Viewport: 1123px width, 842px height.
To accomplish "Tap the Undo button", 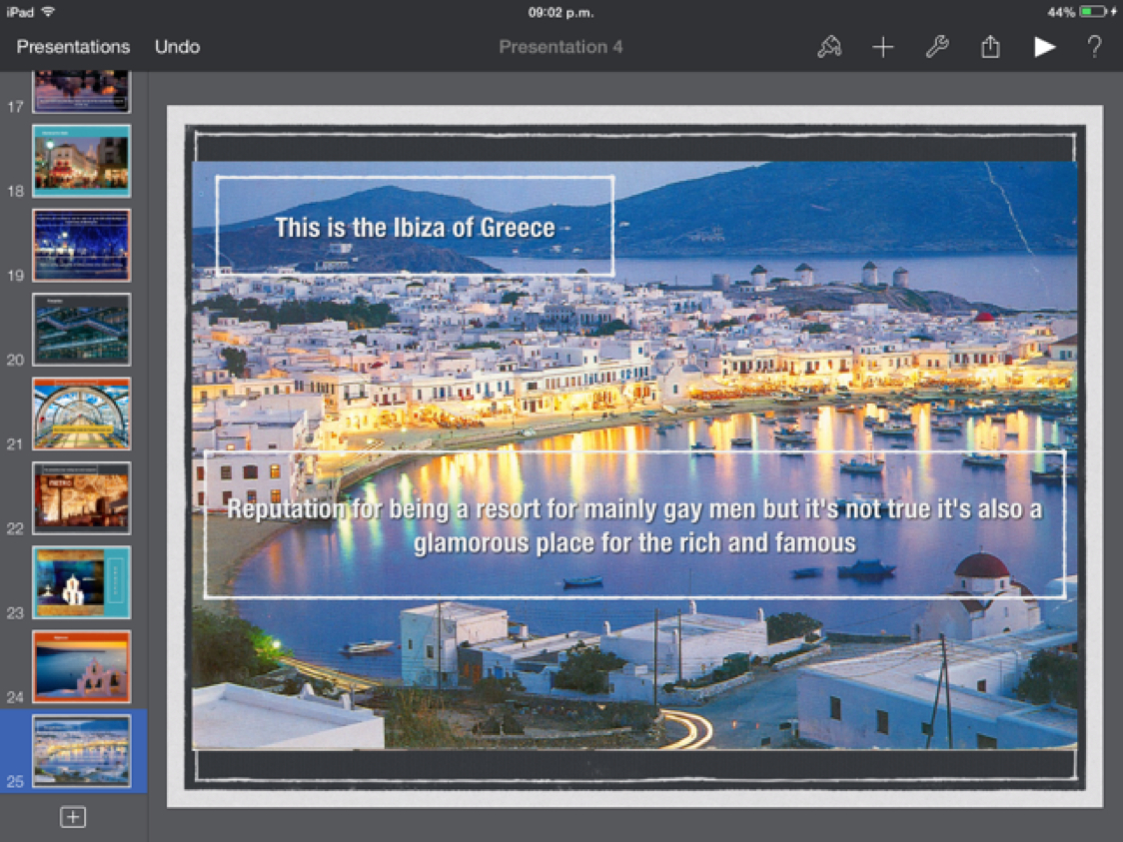I will [x=177, y=47].
